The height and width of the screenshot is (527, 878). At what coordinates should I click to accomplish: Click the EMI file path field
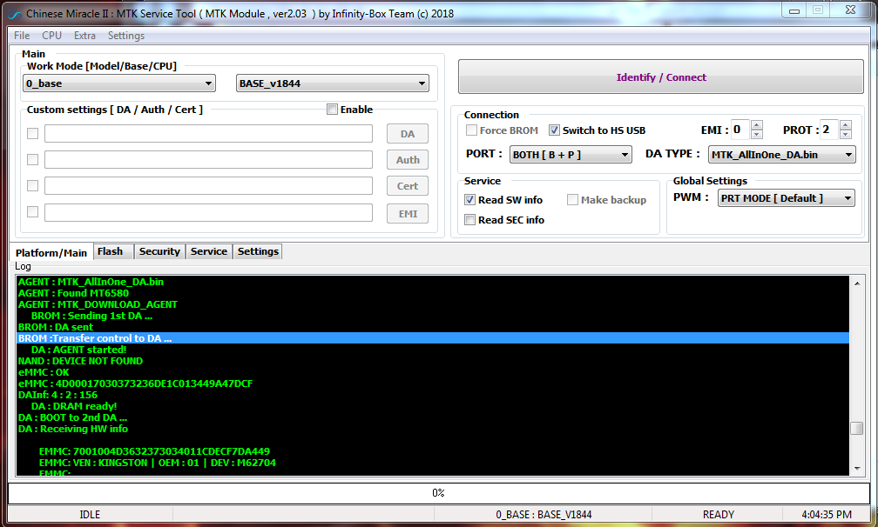point(208,212)
